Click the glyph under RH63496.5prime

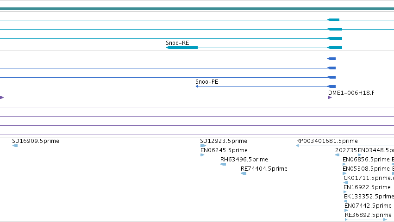(x=223, y=164)
